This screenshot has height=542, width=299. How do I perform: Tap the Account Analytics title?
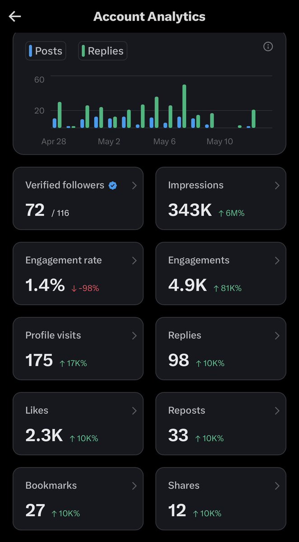point(149,17)
